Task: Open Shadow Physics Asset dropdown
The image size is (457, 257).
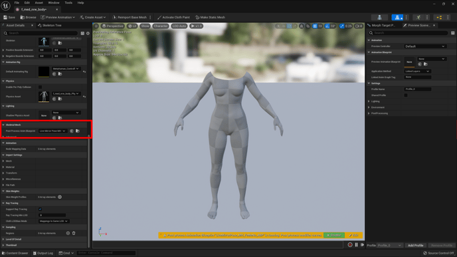Action: (66, 113)
